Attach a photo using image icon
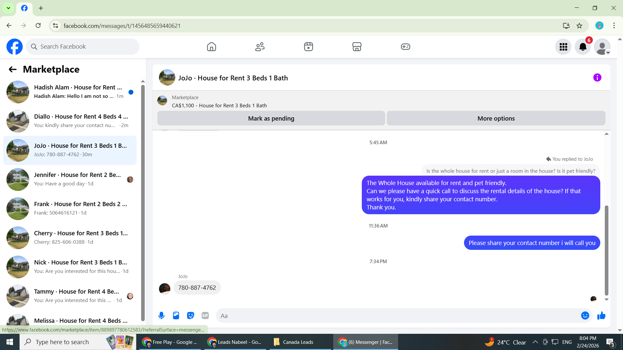The image size is (623, 350). click(x=176, y=316)
